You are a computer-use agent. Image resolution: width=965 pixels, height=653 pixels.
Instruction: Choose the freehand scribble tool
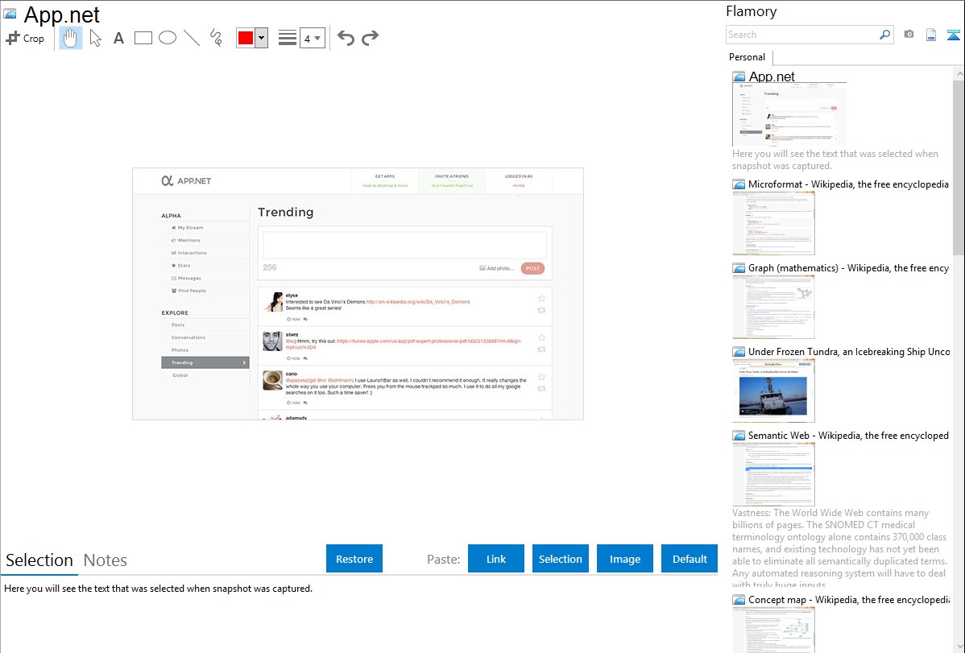(x=216, y=38)
